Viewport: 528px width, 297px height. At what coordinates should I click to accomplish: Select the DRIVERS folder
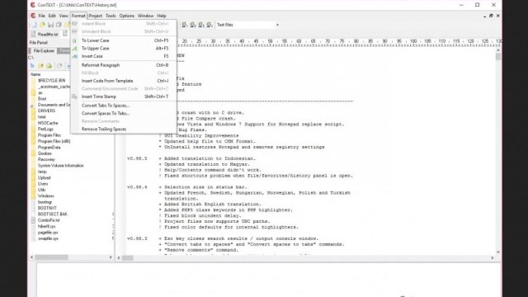pos(46,111)
